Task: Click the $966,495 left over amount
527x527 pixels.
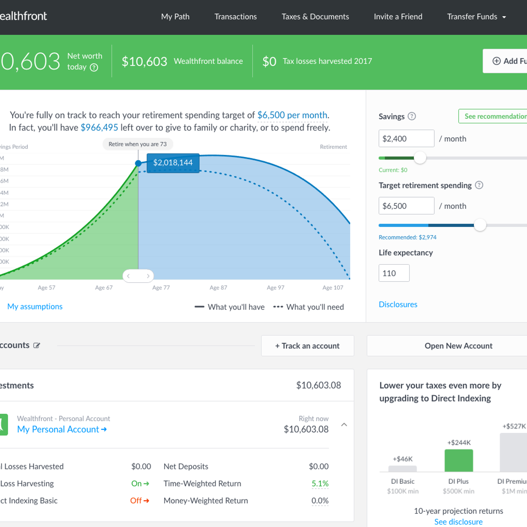Action: click(x=99, y=127)
